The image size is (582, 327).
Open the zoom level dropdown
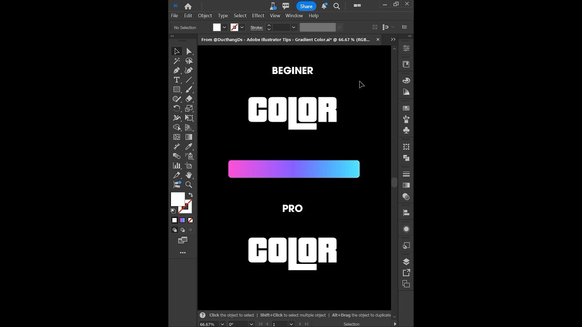(222, 324)
